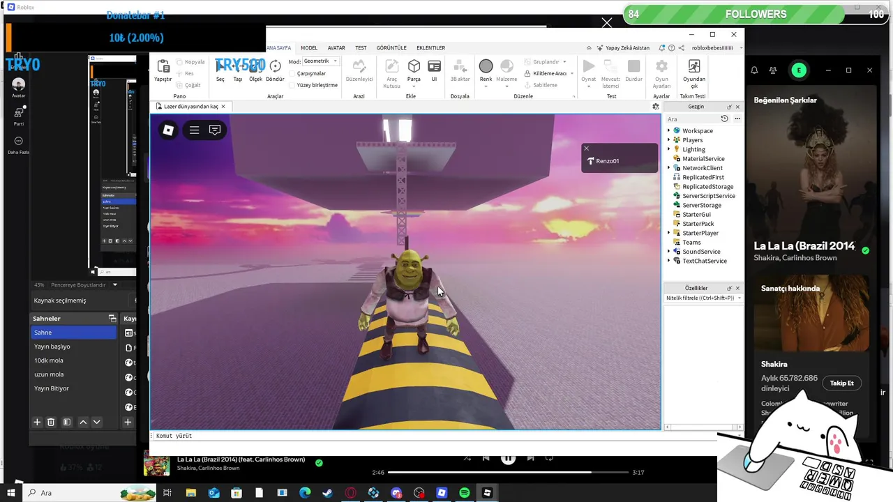Open the Roblox logo menu in viewport
This screenshot has width=893, height=502.
click(x=168, y=130)
